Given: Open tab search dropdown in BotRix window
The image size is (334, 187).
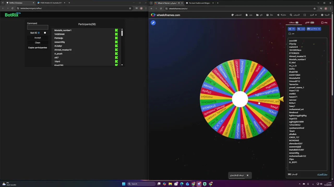Looking at the screenshot, I should (x=3, y=3).
